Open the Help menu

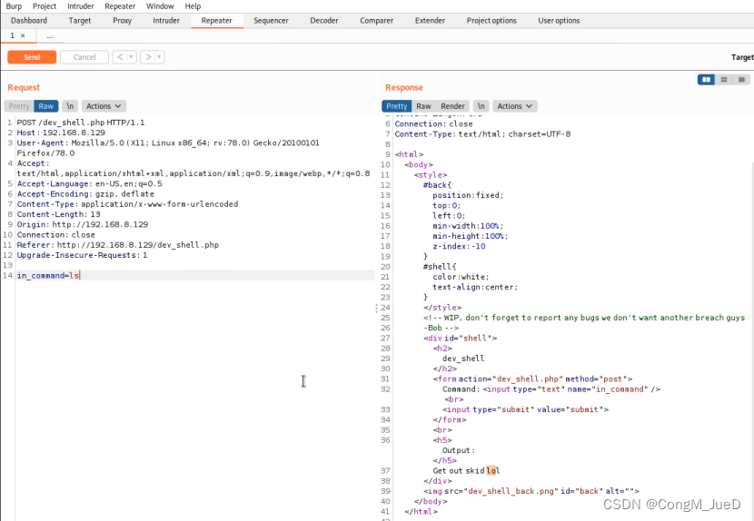pos(193,6)
